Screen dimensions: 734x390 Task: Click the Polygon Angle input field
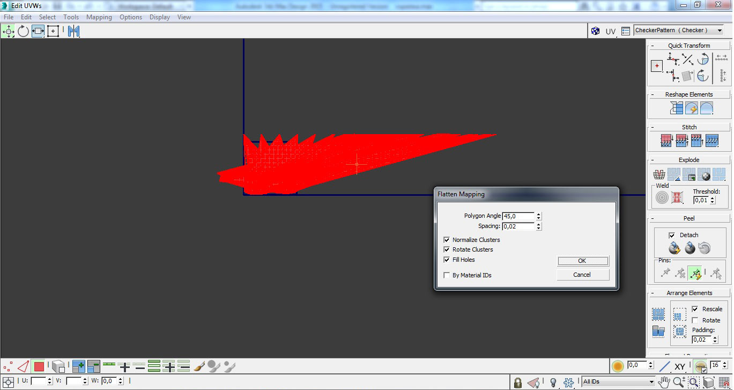pos(518,216)
